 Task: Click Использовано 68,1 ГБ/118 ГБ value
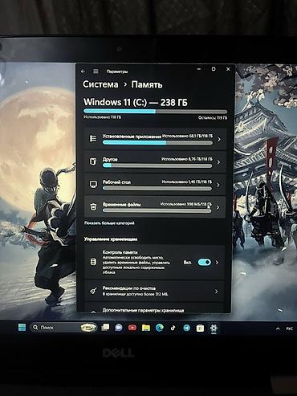pos(188,136)
